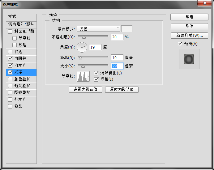The width and height of the screenshot is (214, 170).
Task: Open the 等高线 contour picker arrow
Action: tap(88, 76)
